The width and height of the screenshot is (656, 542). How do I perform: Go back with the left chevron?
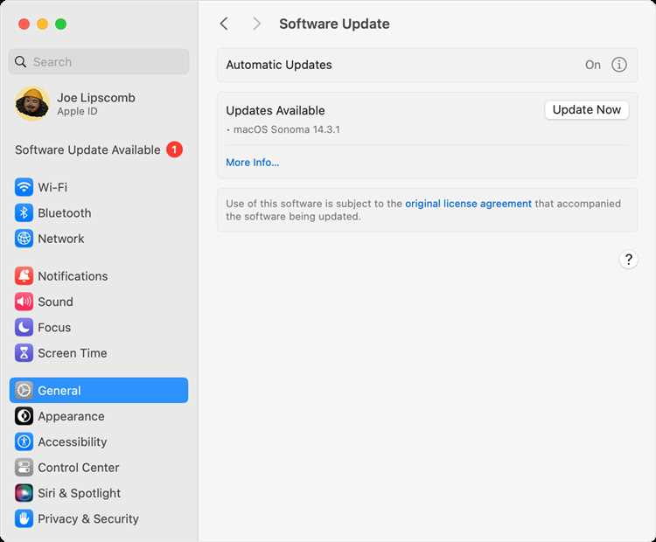(x=224, y=24)
